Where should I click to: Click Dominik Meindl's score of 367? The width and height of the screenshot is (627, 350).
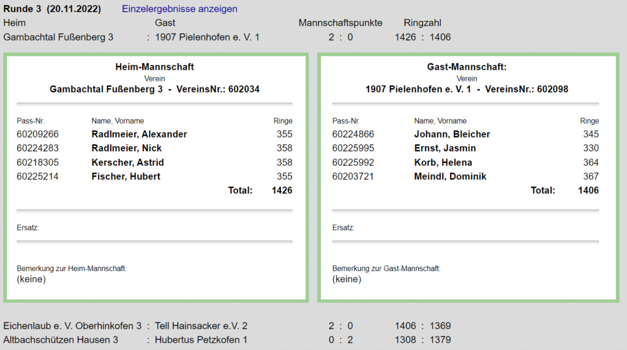(590, 176)
